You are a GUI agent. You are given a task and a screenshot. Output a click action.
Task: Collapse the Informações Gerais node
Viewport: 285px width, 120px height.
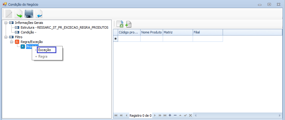point(6,23)
